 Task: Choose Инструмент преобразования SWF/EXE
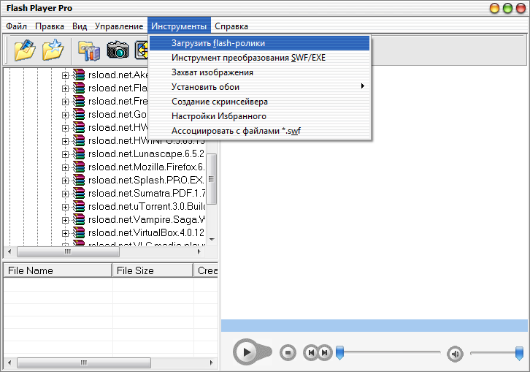pyautogui.click(x=260, y=58)
